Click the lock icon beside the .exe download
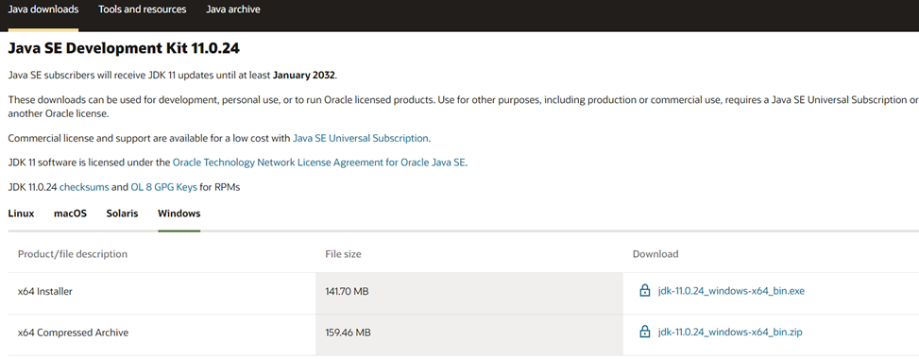The image size is (919, 359). [645, 291]
